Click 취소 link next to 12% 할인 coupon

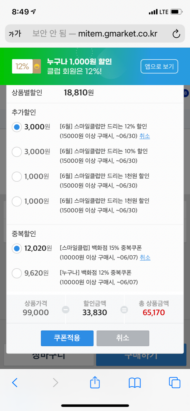click(x=145, y=136)
